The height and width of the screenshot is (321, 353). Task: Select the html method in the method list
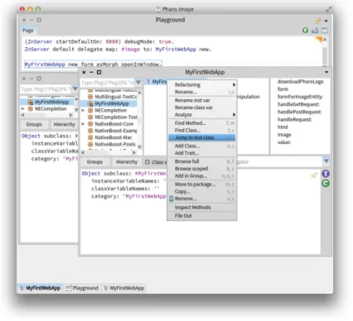(283, 127)
